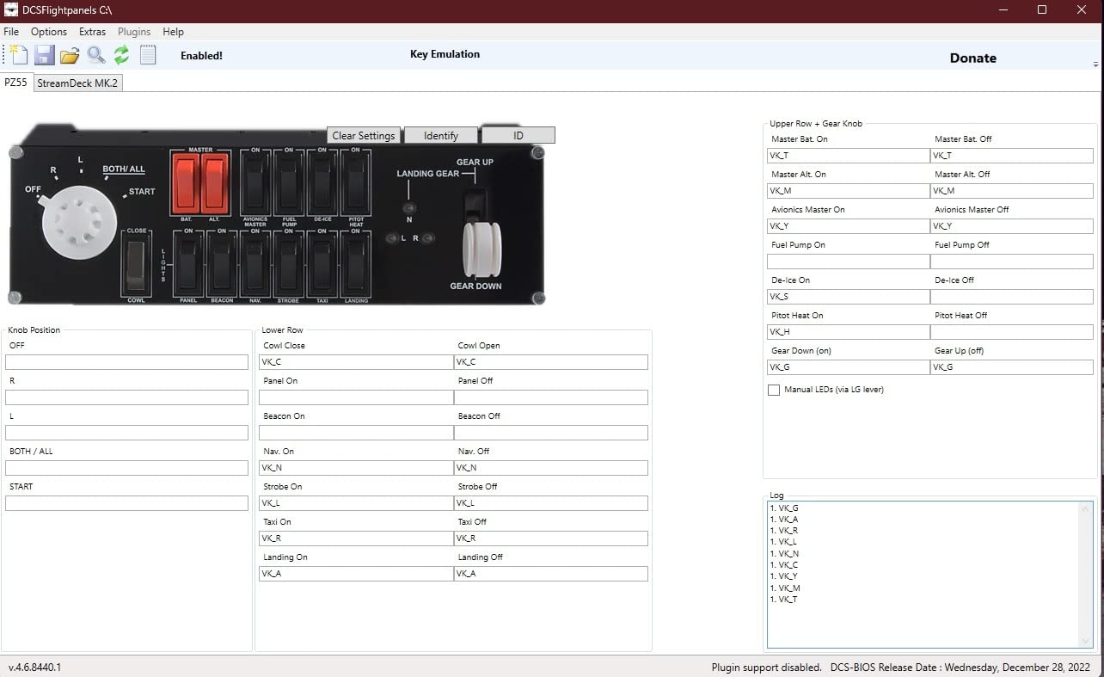The width and height of the screenshot is (1104, 677).
Task: Click the ID button
Action: (x=518, y=135)
